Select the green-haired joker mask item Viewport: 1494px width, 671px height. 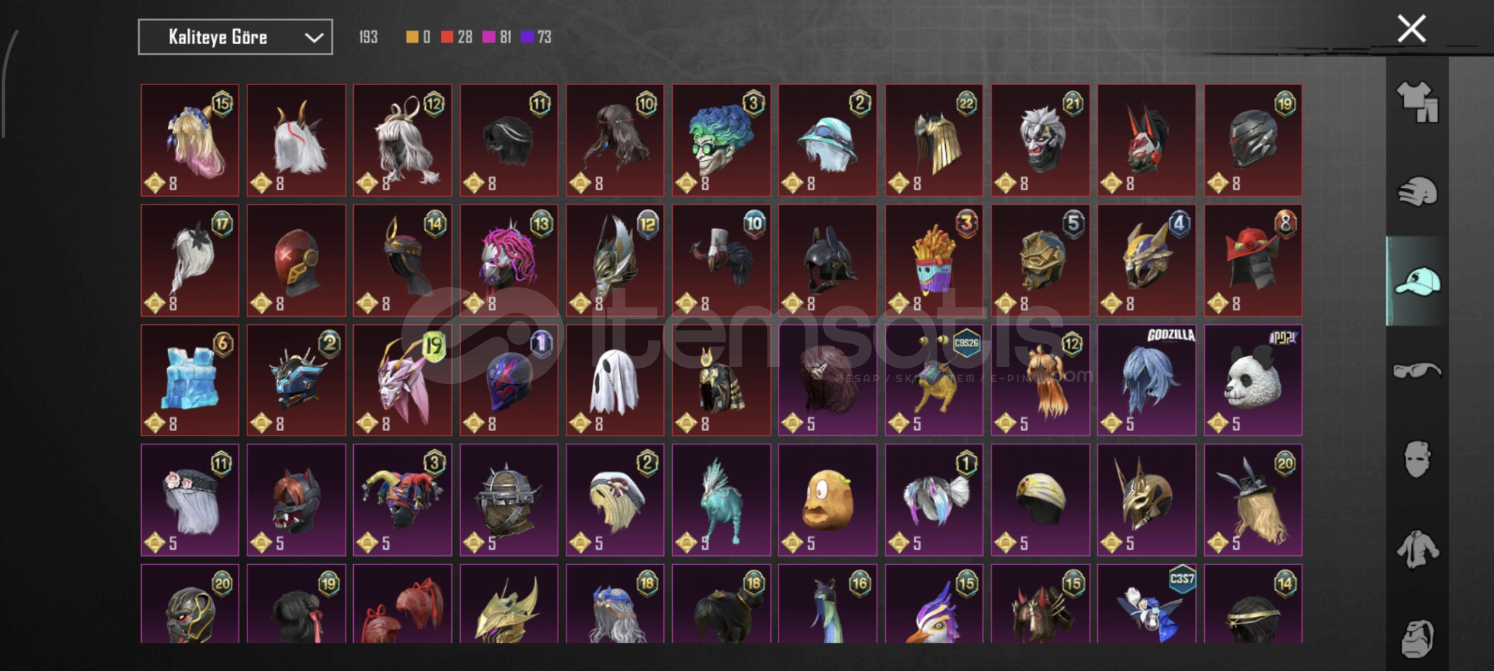721,140
